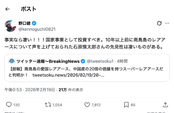Open the @kennoguchi0821 handle link

pyautogui.click(x=37, y=29)
